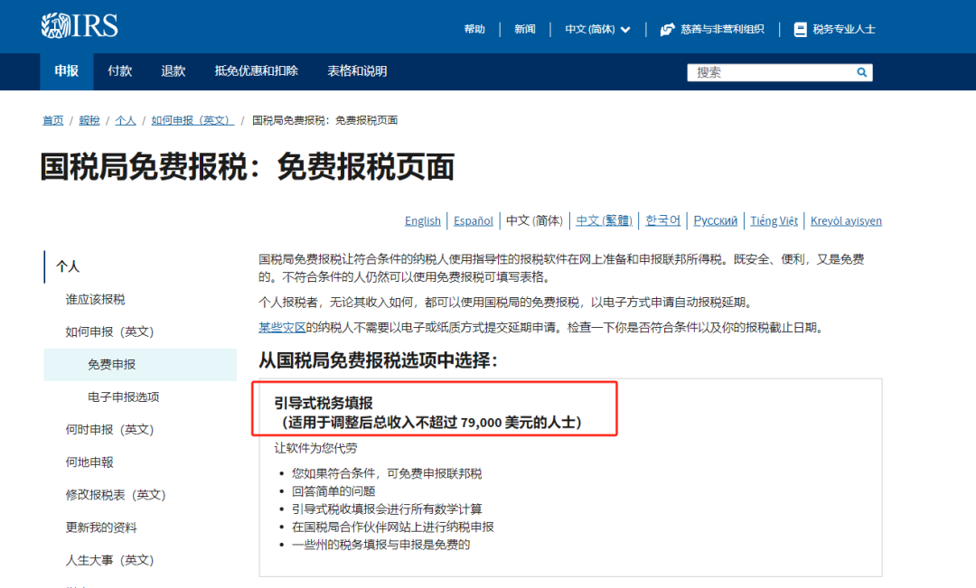Click bullet 一些州的税务填报与申报是免费的
This screenshot has width=976, height=588.
point(381,545)
